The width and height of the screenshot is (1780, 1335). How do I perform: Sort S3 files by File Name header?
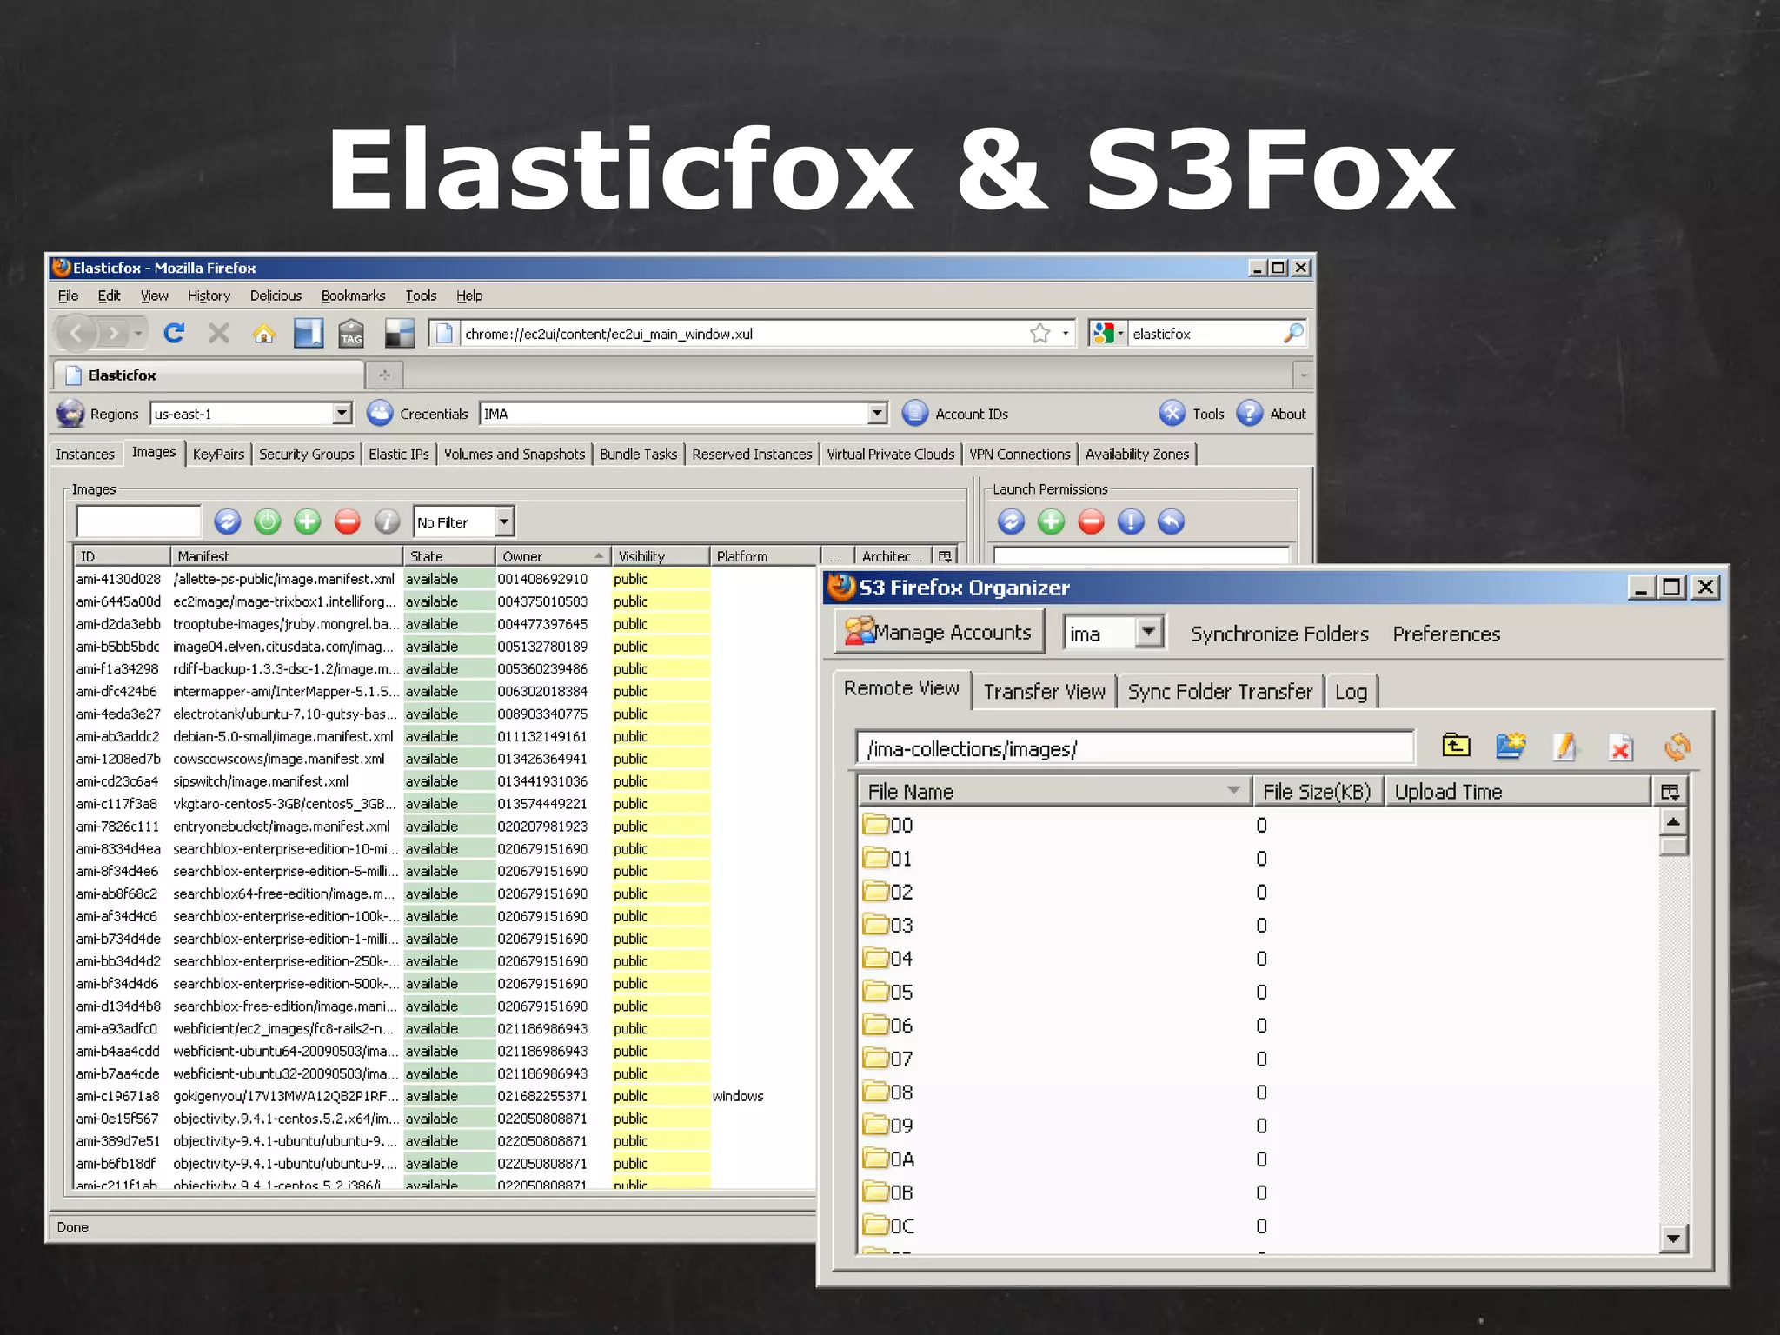click(x=1054, y=792)
